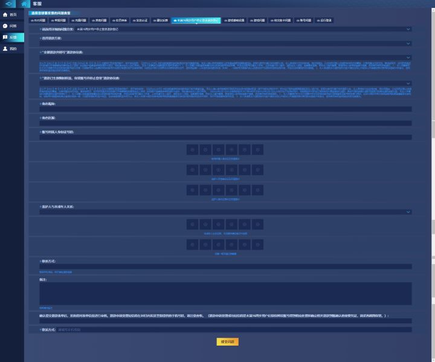Viewport: 435px width, 362px height.
Task: Expand the detailed question category dropdown
Action: pos(408,29)
